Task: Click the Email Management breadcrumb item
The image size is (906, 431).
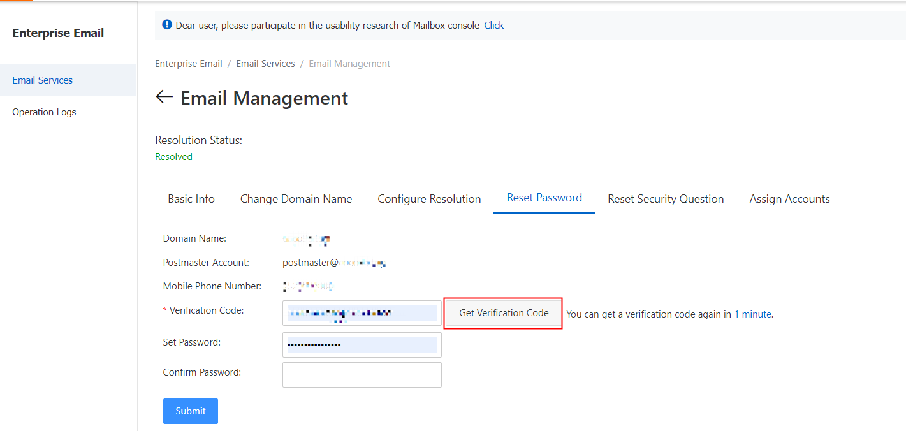Action: click(x=349, y=64)
